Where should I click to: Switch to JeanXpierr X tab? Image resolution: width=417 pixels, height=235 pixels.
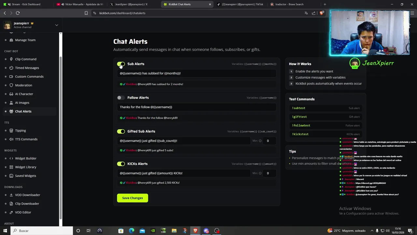134,4
